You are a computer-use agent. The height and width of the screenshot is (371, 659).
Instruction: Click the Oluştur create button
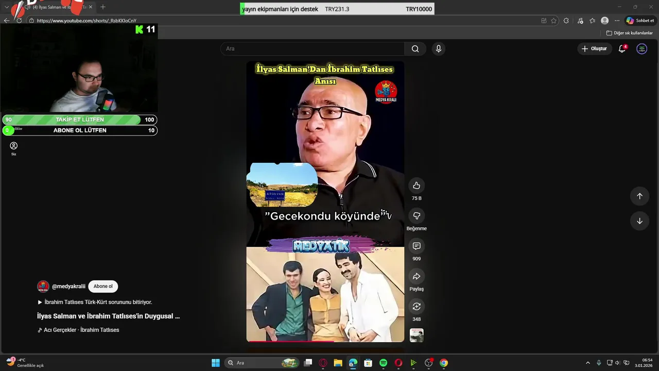coord(594,48)
